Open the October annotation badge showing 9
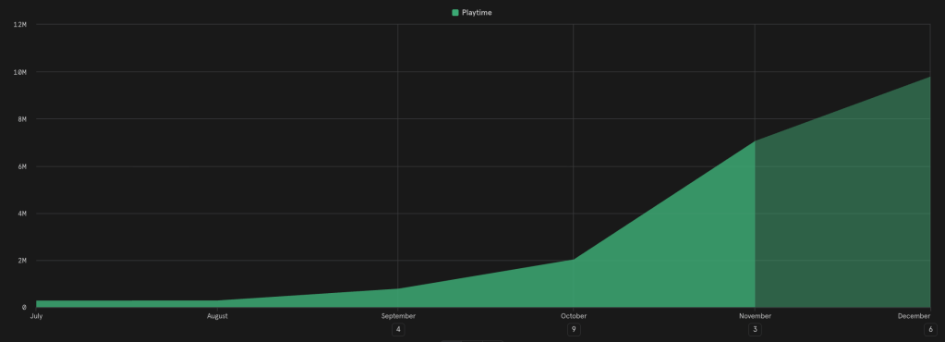Image resolution: width=945 pixels, height=342 pixels. click(x=573, y=330)
